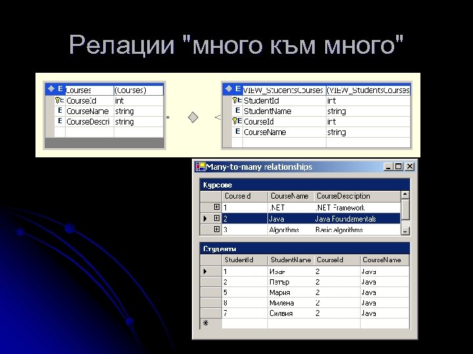Image resolution: width=473 pixels, height=354 pixels.
Task: Select the row header of the Иван row
Action: pyautogui.click(x=211, y=271)
